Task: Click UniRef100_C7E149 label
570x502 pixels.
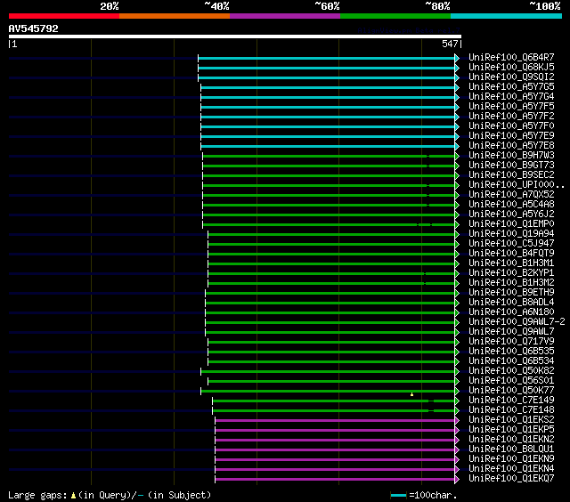Action: [511, 401]
